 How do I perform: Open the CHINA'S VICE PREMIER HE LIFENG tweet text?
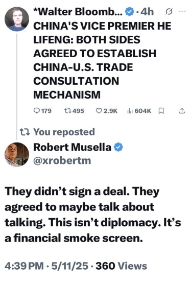pyautogui.click(x=102, y=60)
